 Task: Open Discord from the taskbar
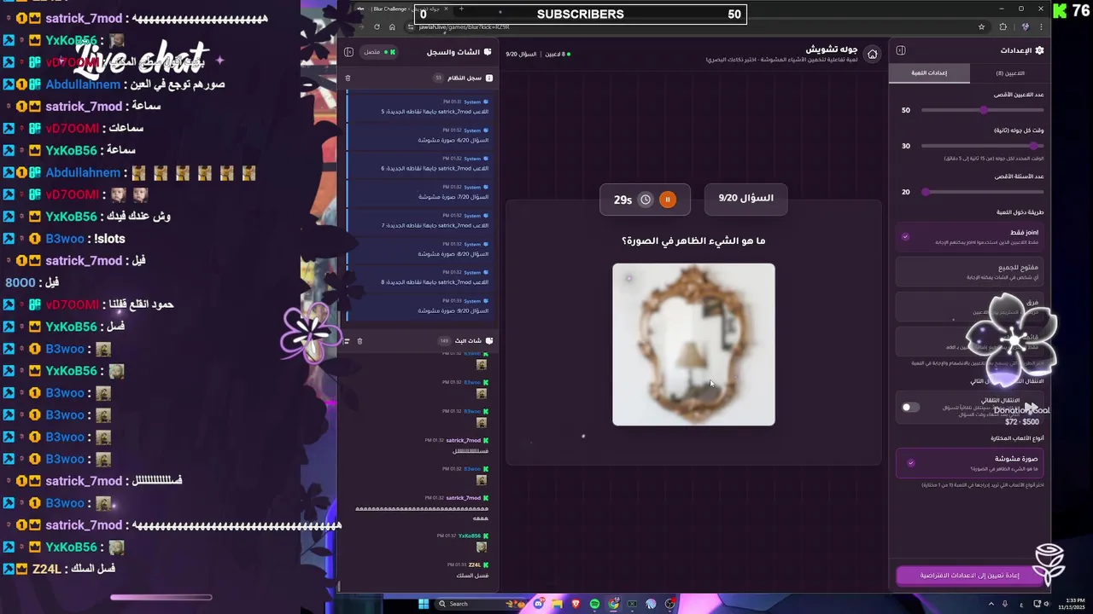point(539,604)
